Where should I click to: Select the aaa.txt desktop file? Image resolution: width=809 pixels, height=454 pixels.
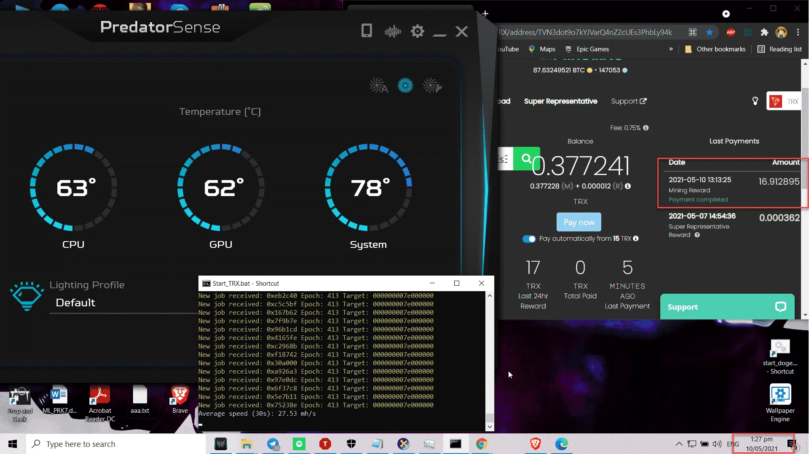point(140,400)
